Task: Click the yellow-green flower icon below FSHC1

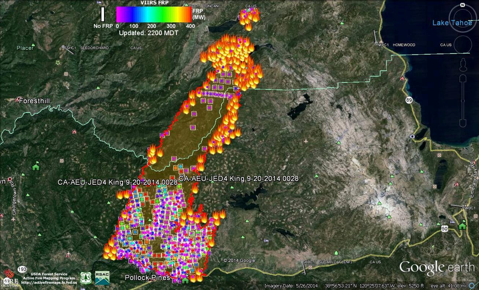Action: 58,62
